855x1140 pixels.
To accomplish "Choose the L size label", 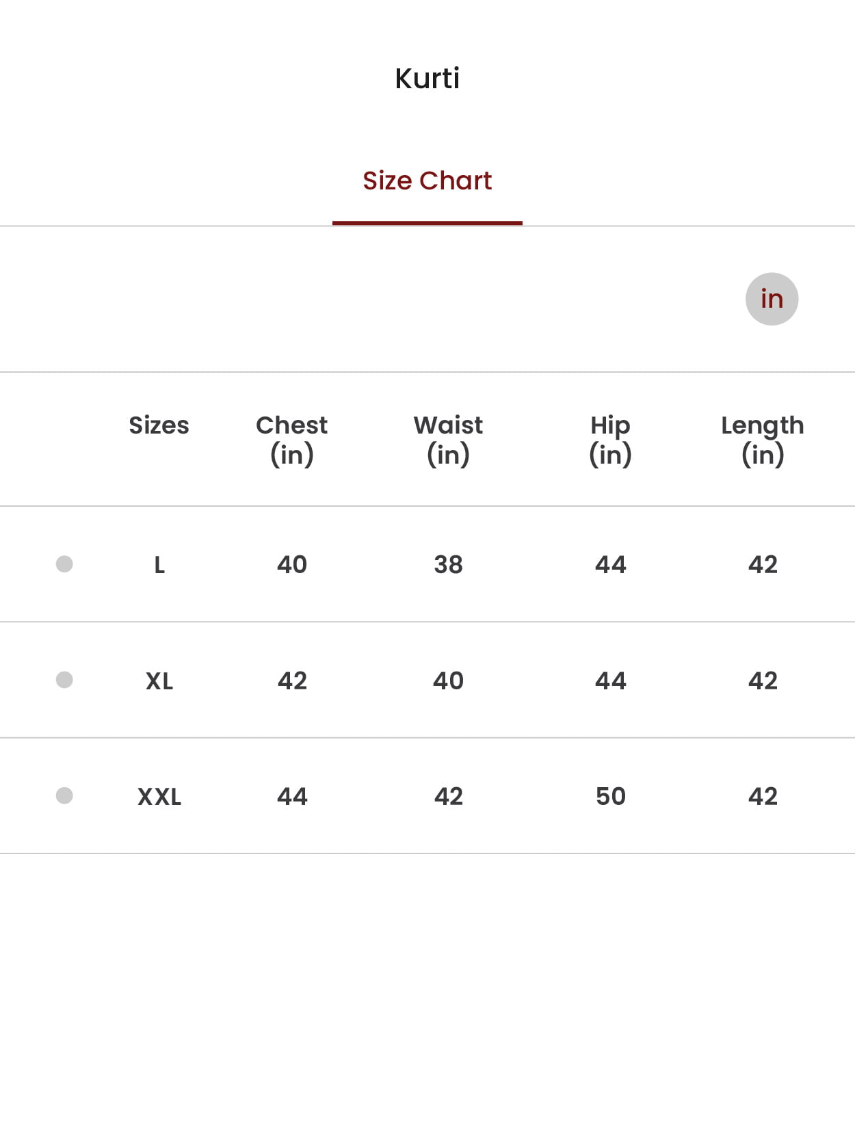I will (x=159, y=565).
